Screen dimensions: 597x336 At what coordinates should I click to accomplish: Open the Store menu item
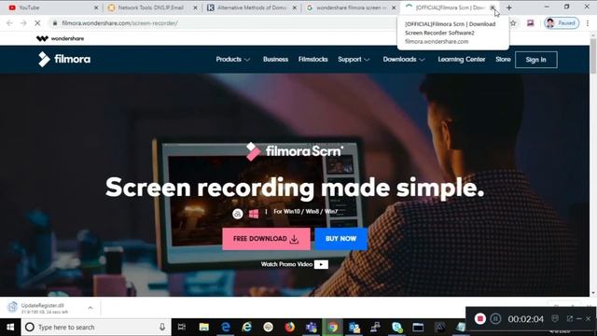503,60
